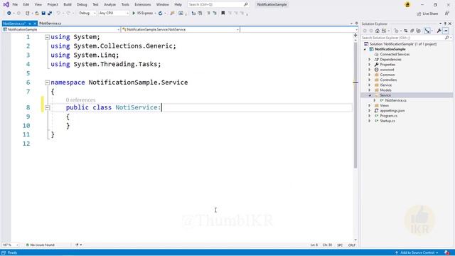Close the NotiService.cs tab
The image size is (455, 256).
coord(35,23)
